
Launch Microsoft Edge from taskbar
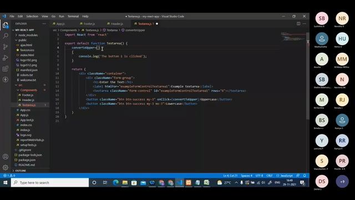(116, 183)
